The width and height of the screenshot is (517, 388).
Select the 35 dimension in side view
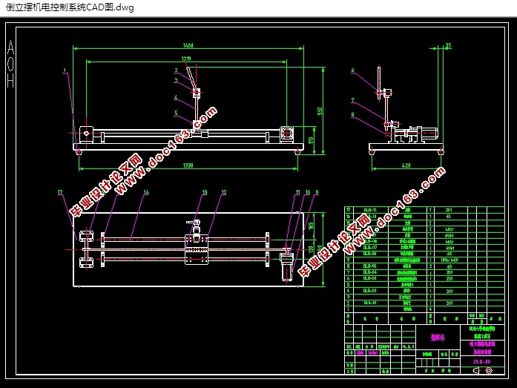(448, 45)
